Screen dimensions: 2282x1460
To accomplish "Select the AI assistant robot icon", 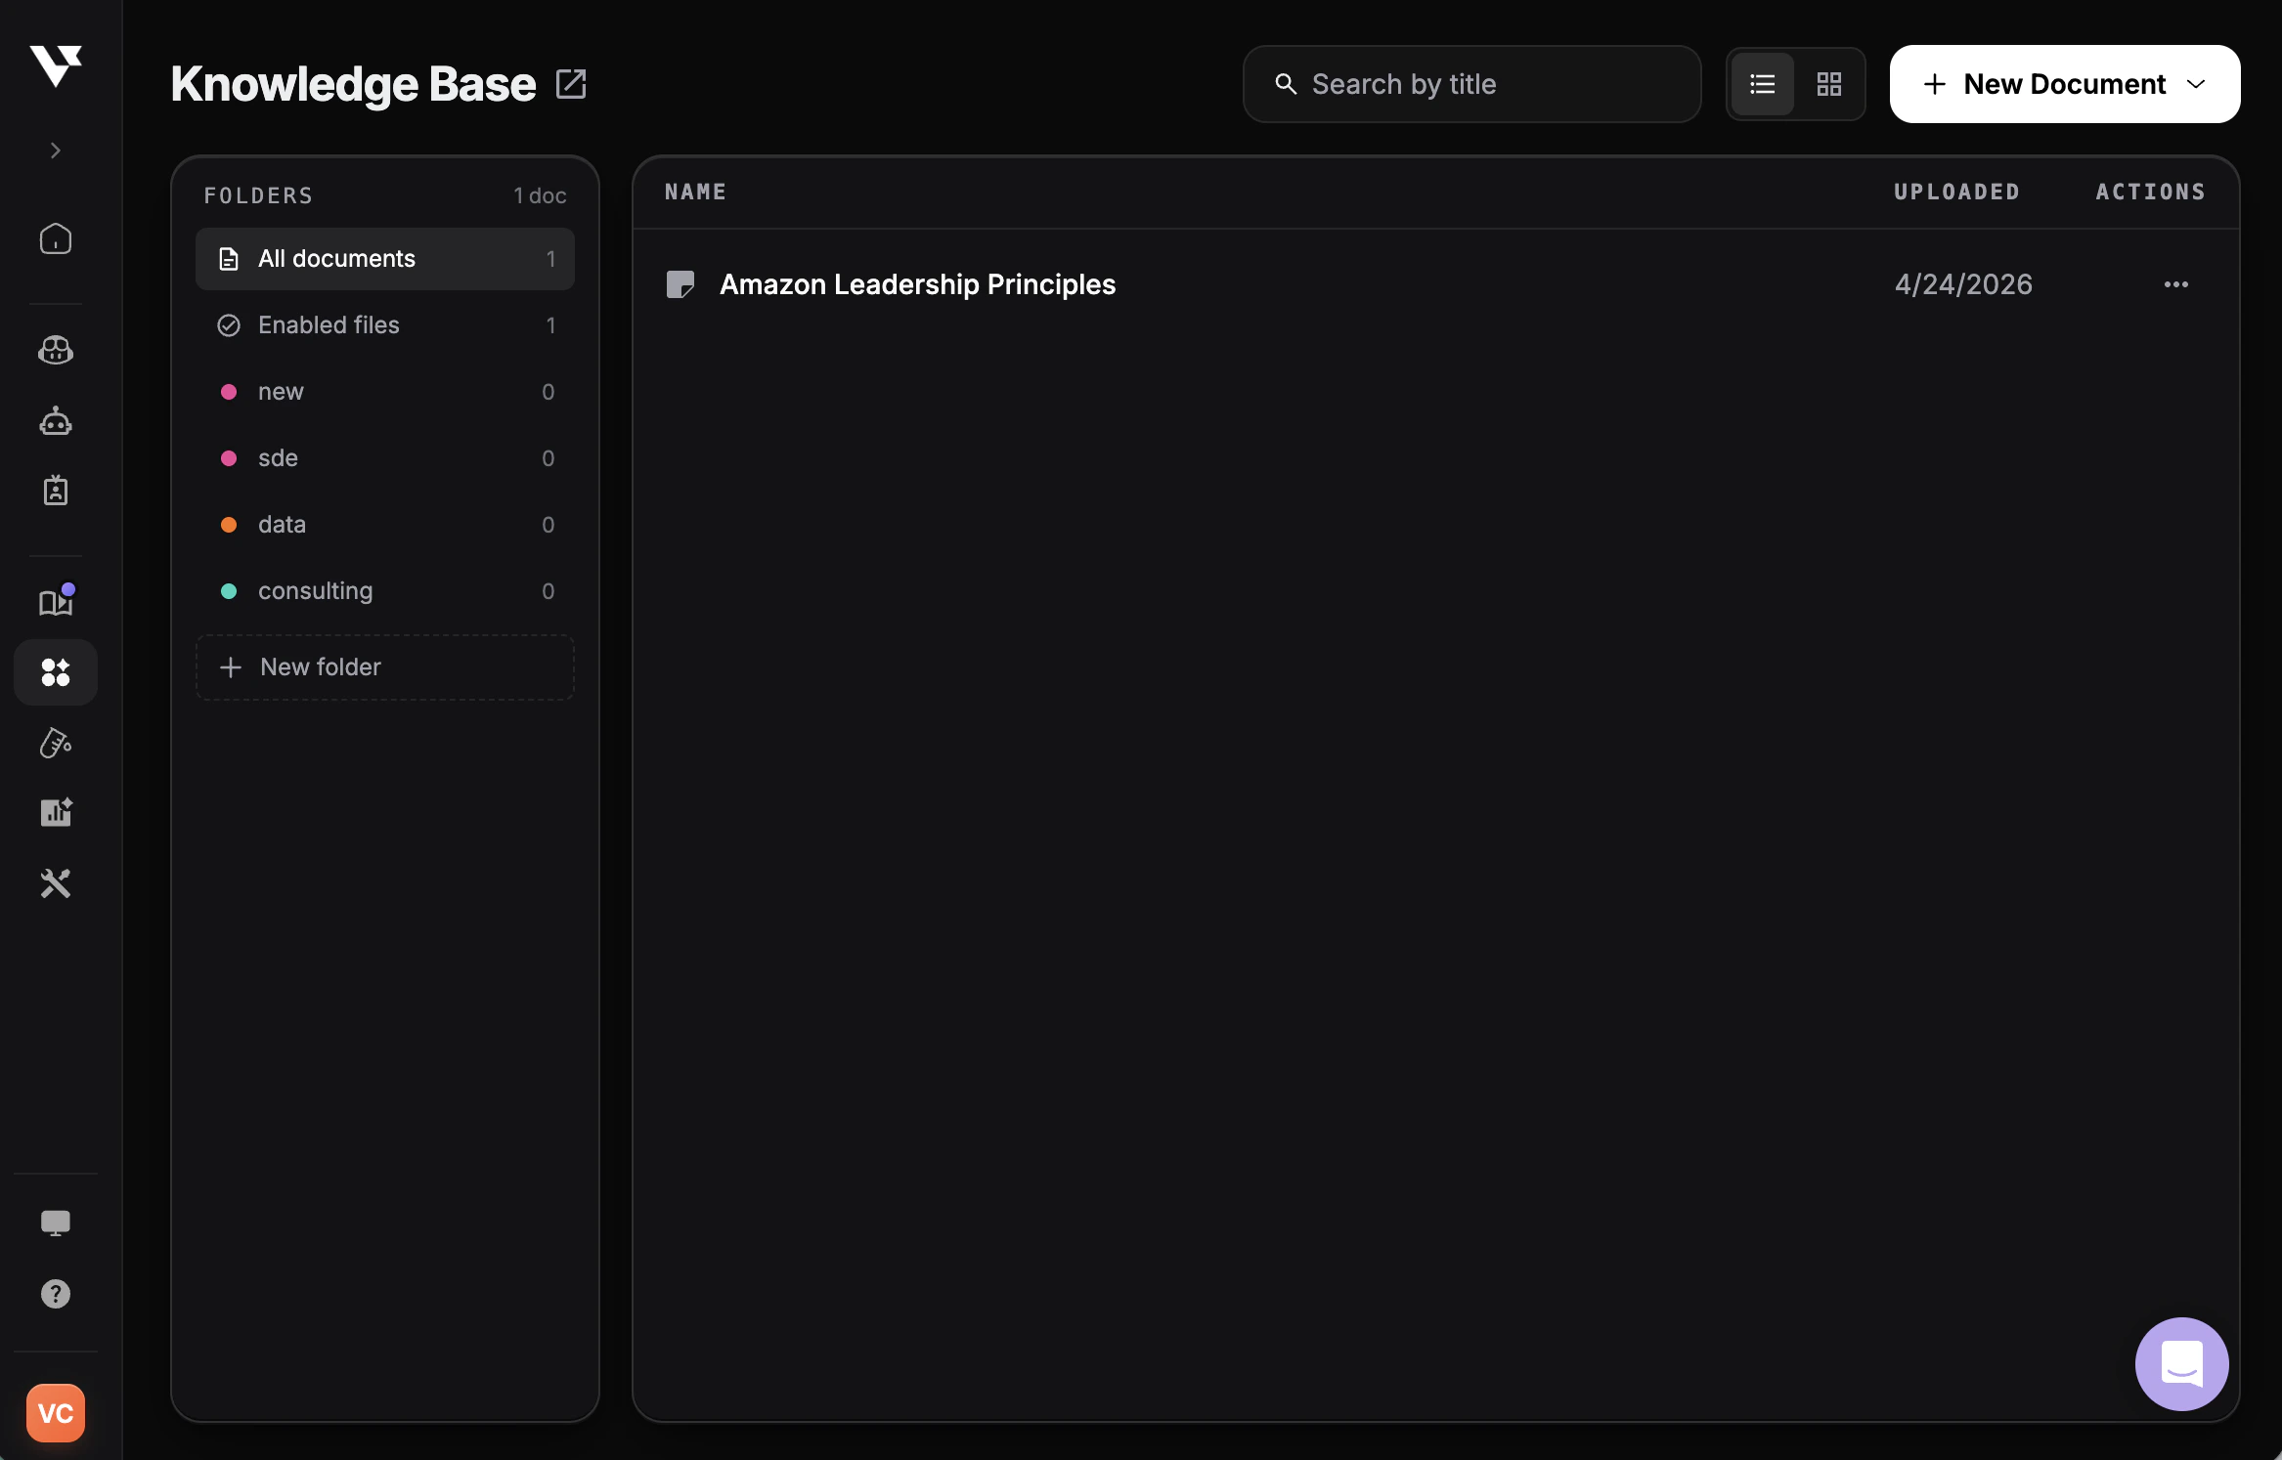I will point(55,421).
